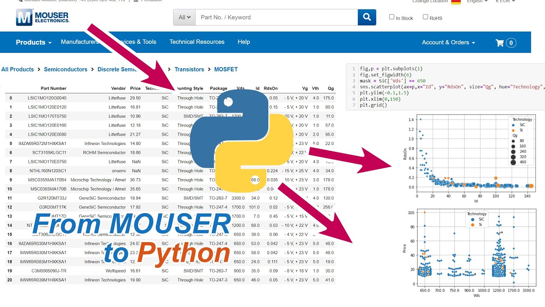Open the EUR currency dropdown

click(x=505, y=1)
